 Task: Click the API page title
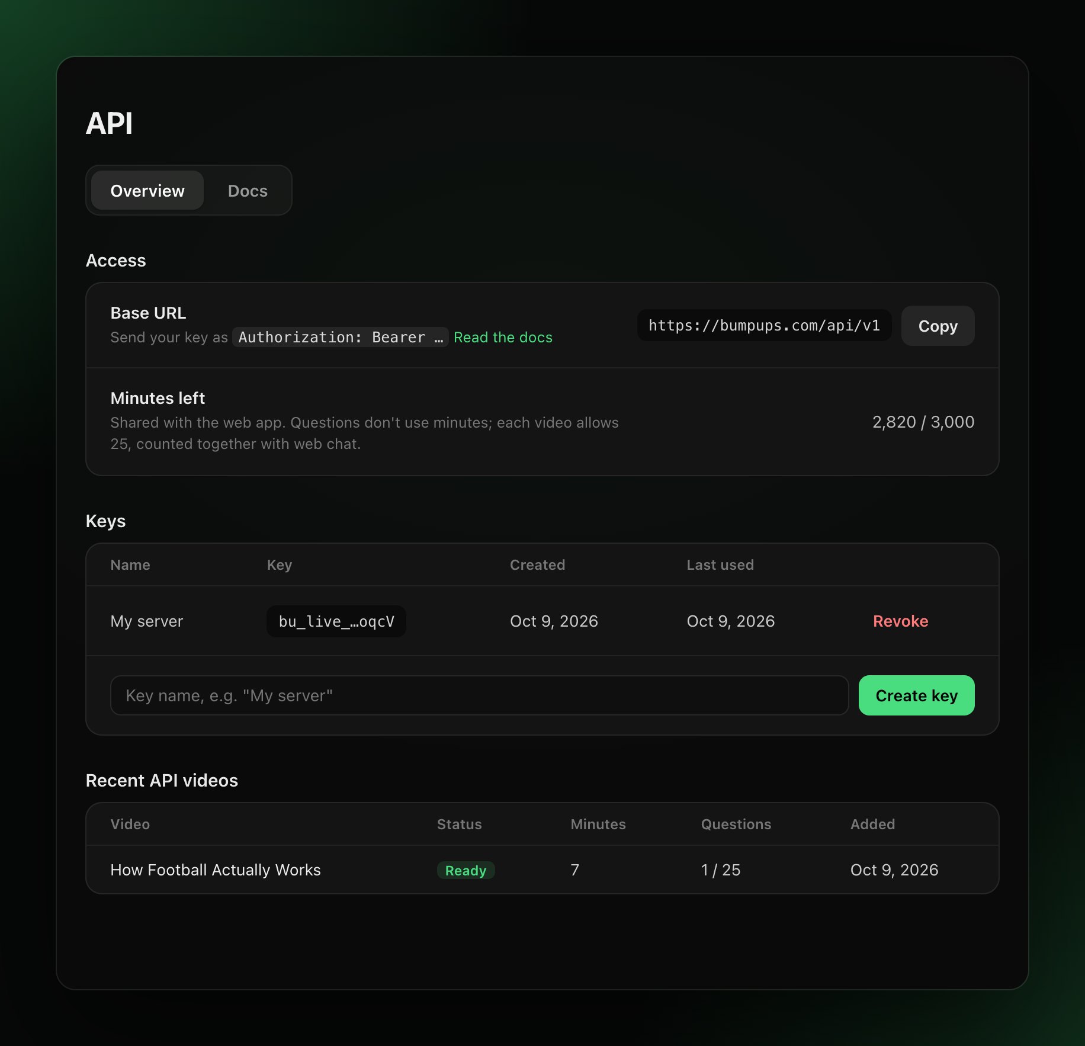coord(109,123)
